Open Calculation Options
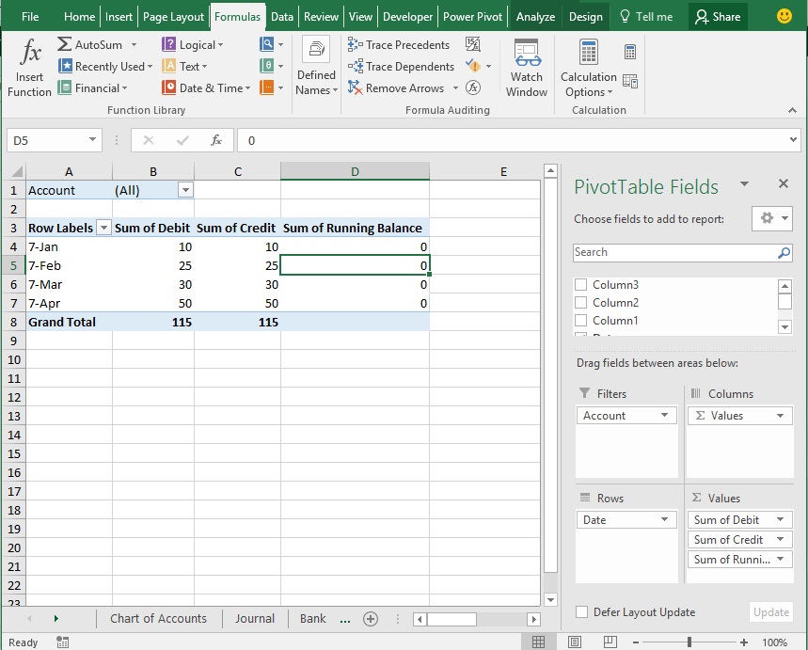The image size is (808, 650). pos(589,68)
